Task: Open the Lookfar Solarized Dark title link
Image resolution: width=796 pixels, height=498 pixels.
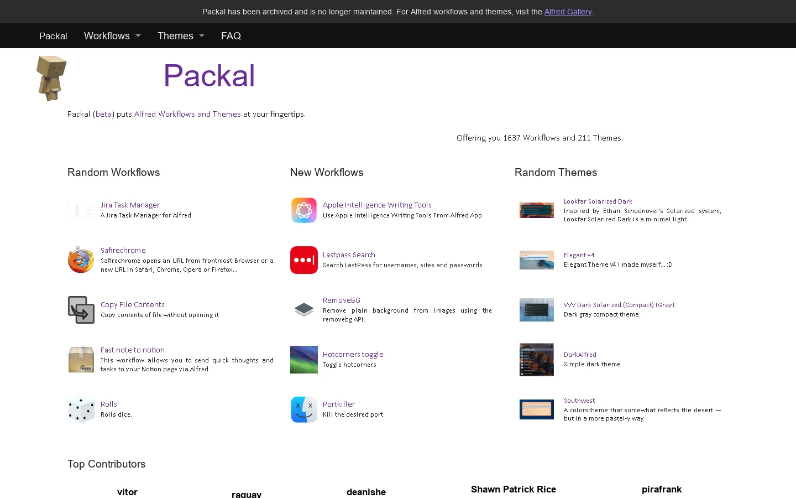Action: [x=598, y=201]
